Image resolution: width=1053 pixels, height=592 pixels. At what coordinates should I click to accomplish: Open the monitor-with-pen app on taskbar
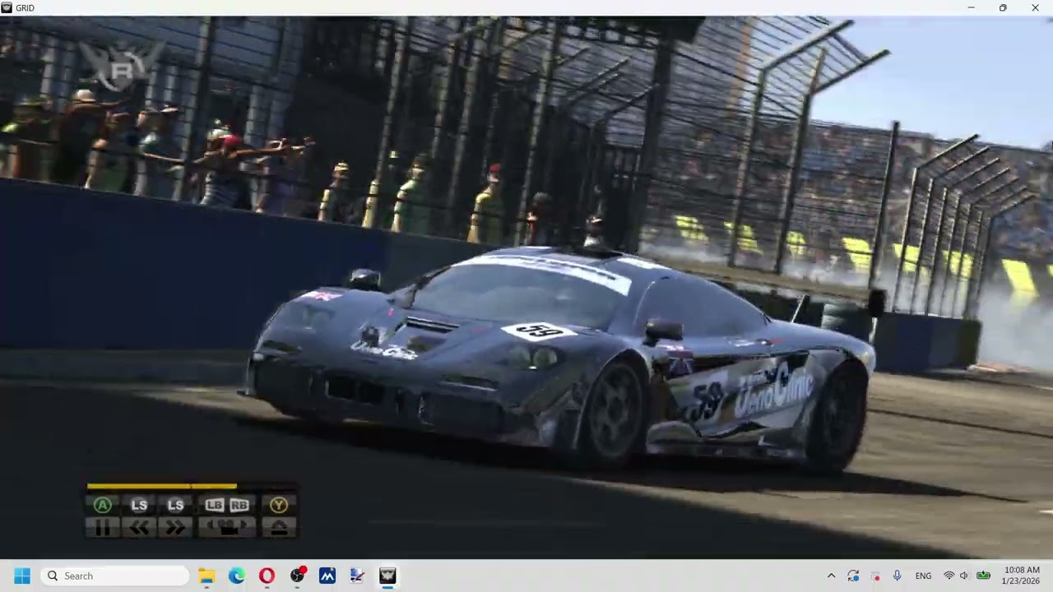pos(357,576)
